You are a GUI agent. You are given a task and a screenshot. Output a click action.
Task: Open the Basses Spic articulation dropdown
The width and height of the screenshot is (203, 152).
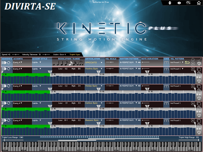tap(101, 120)
